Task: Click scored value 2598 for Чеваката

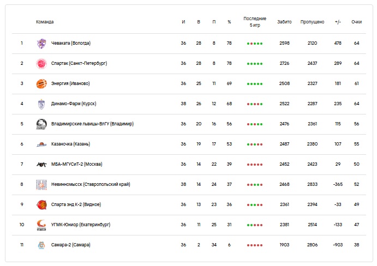Action: click(284, 43)
